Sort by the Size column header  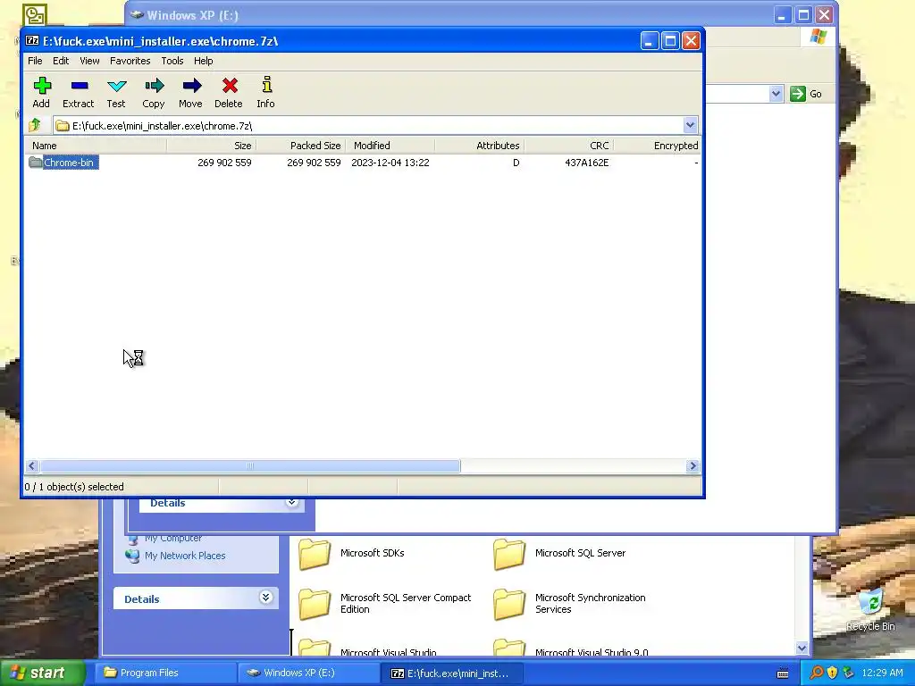pyautogui.click(x=211, y=146)
